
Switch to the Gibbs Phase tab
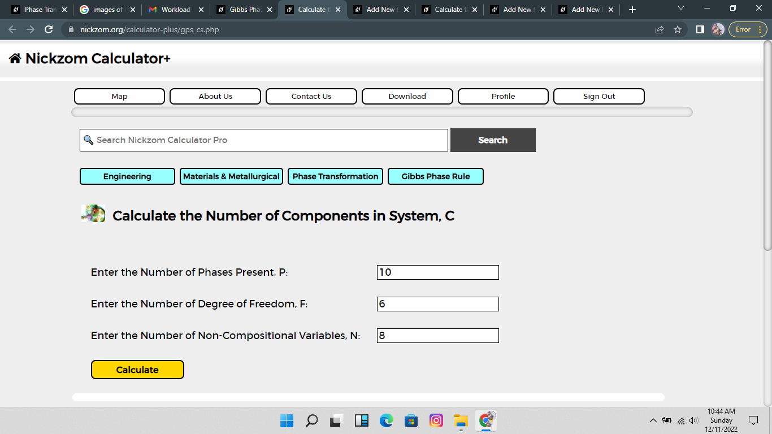click(244, 10)
